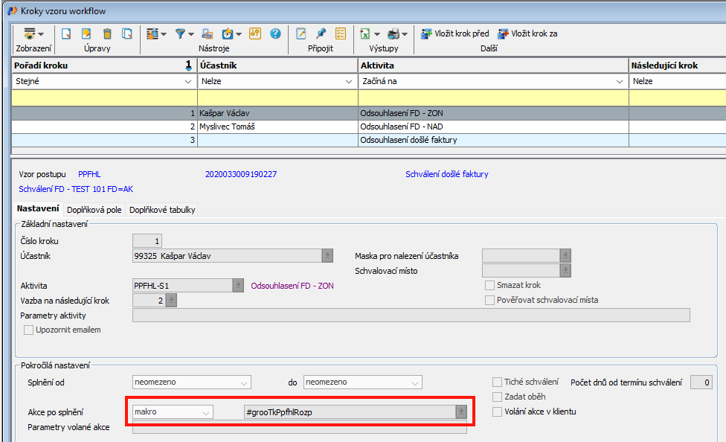Viewport: 726px width, 442px height.
Task: Click the Vložit krok před button
Action: pos(455,34)
